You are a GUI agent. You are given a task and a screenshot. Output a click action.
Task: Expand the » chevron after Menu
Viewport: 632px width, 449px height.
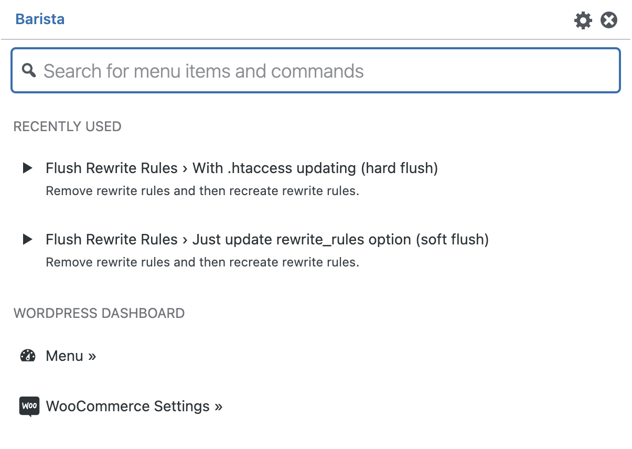tap(92, 357)
